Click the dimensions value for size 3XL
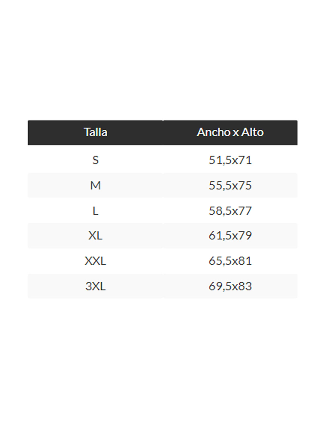This screenshot has width=326, height=421. (x=230, y=286)
